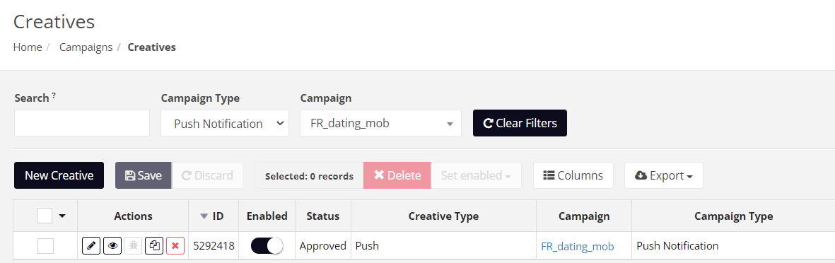Open the Columns list button
Image resolution: width=835 pixels, height=263 pixels.
573,176
